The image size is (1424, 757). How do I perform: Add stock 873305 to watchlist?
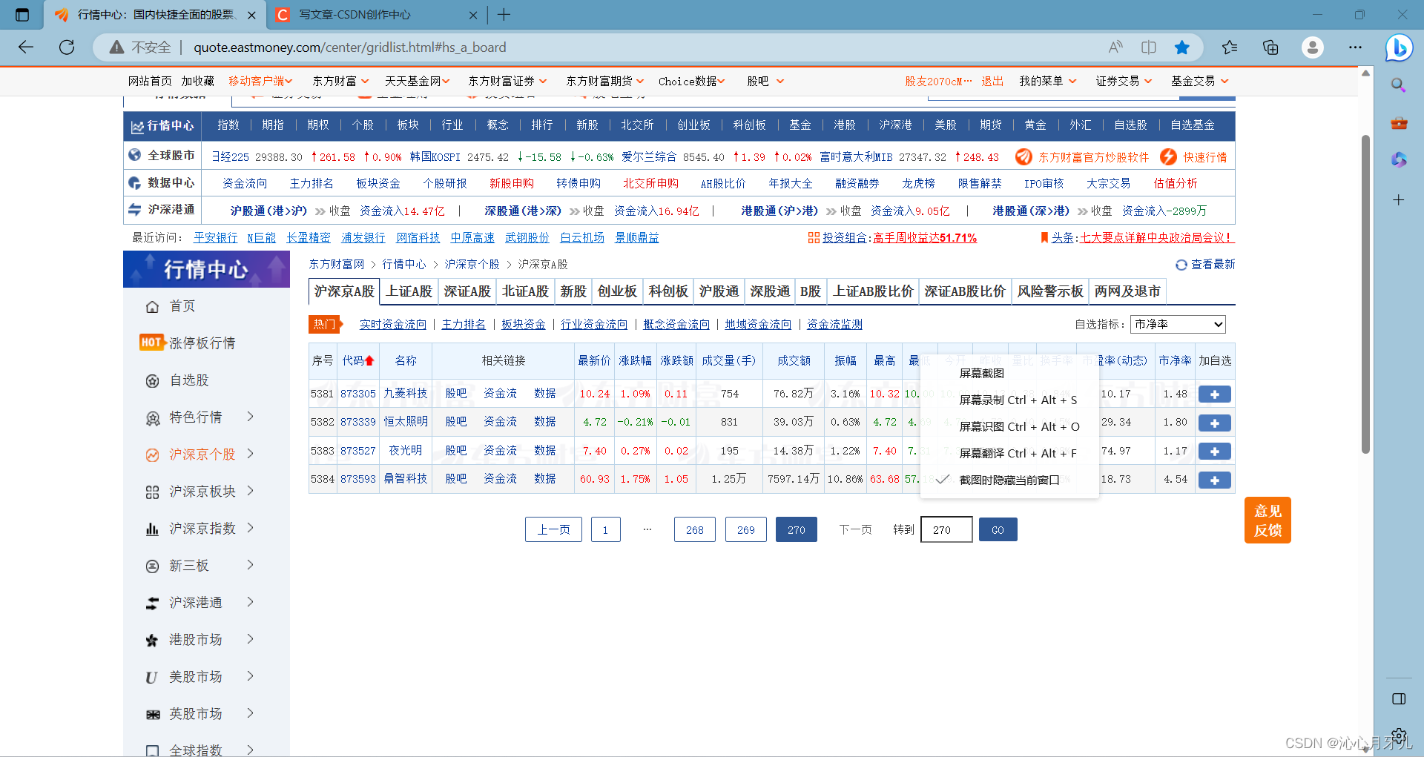[x=1214, y=394]
